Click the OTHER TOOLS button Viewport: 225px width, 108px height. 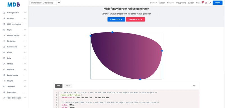coord(116,20)
